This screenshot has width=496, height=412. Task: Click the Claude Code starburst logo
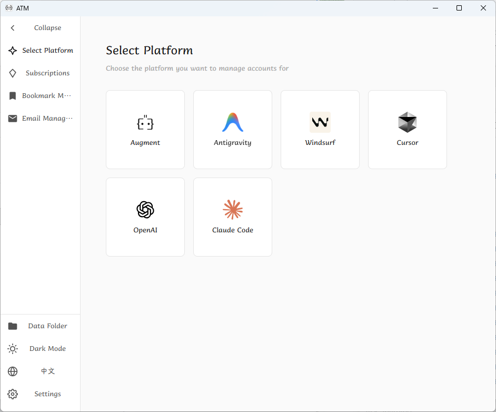tap(233, 210)
